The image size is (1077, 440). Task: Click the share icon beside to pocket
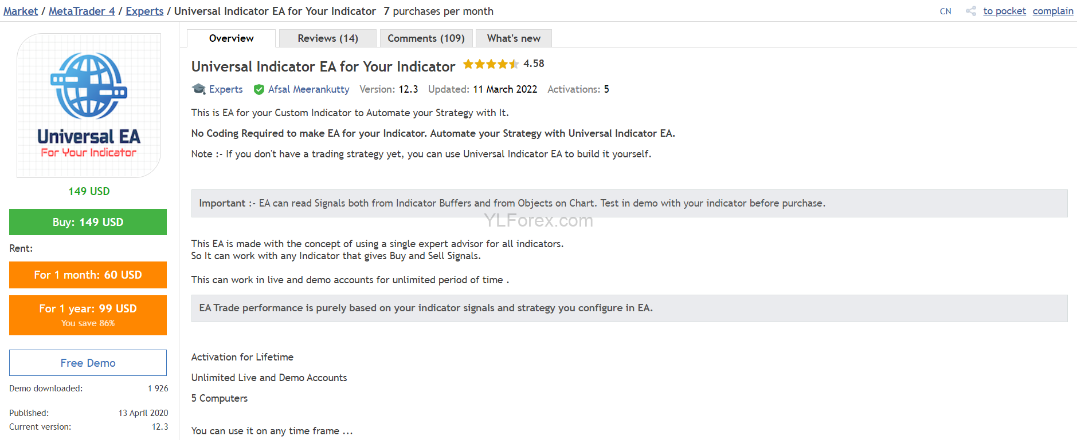pyautogui.click(x=970, y=11)
